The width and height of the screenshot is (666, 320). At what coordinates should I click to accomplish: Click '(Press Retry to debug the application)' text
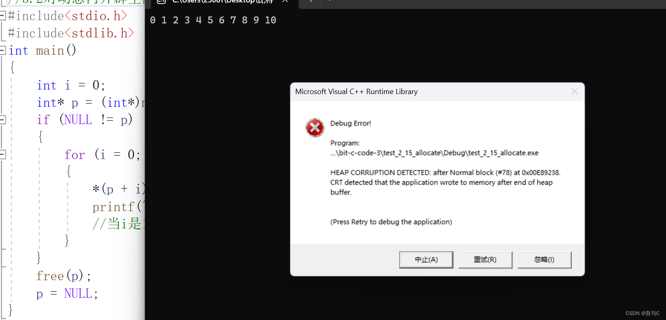pos(391,222)
